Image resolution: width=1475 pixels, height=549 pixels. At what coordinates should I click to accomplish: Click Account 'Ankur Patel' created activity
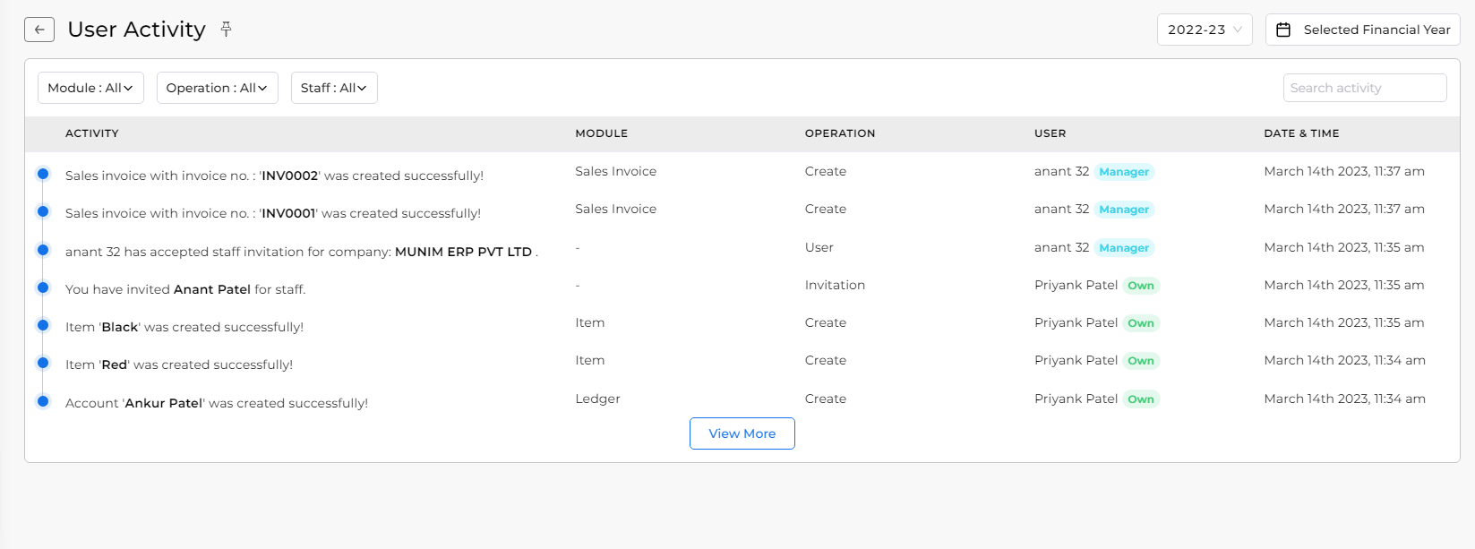pos(217,403)
